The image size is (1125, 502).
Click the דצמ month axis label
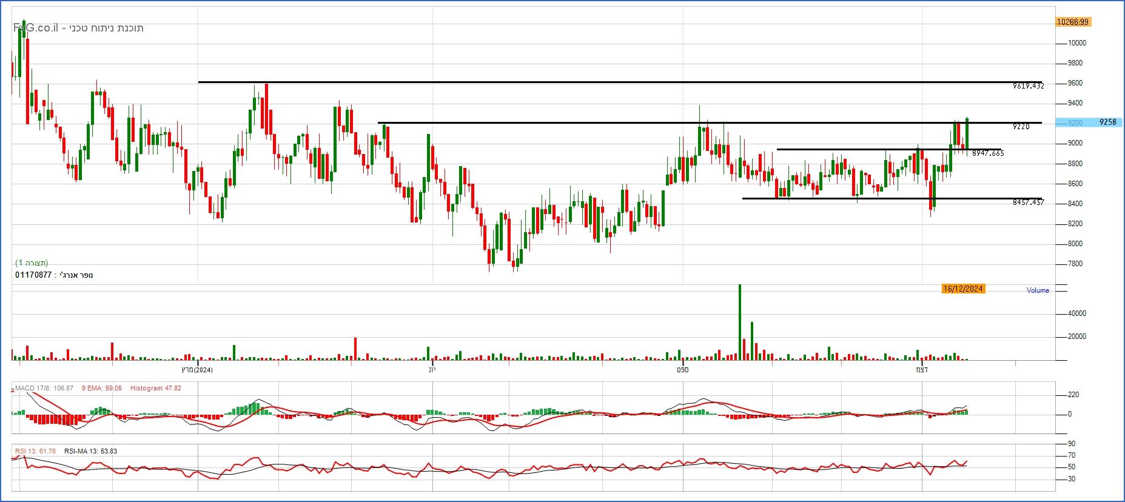922,369
